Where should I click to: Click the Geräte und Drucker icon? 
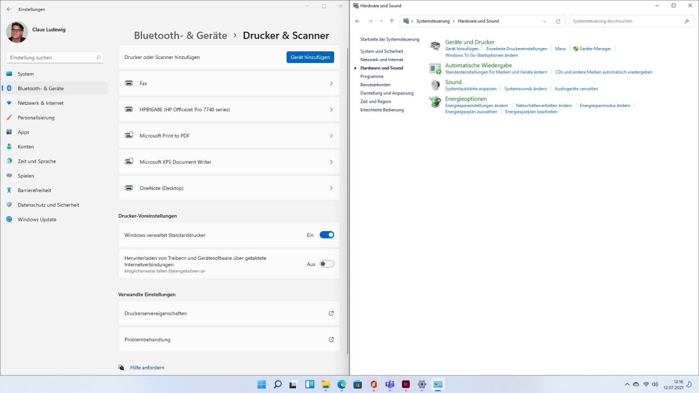(x=435, y=46)
